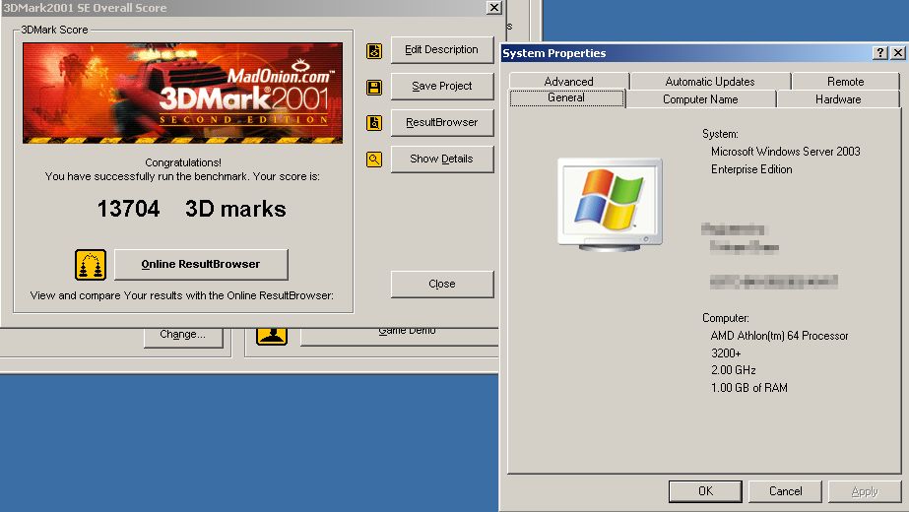Screen dimensions: 909x512
Task: Click the Show Details button
Action: tap(442, 159)
